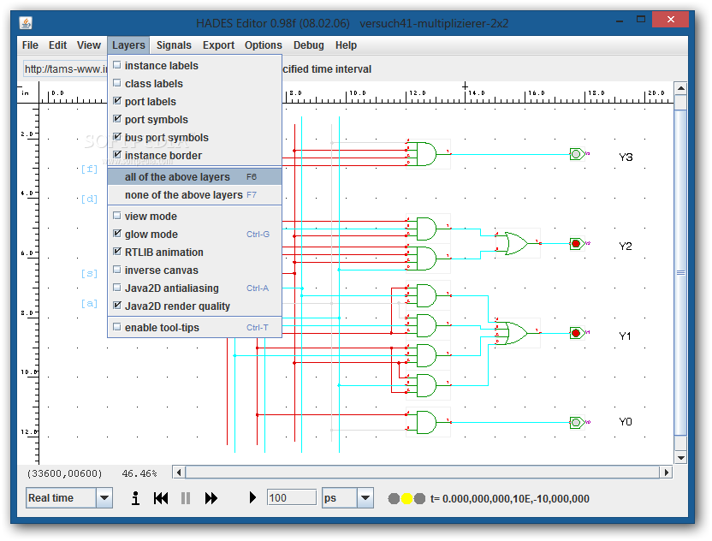Open the Export menu

tap(218, 45)
